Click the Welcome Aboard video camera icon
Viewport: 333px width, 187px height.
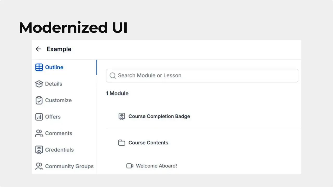tap(130, 166)
